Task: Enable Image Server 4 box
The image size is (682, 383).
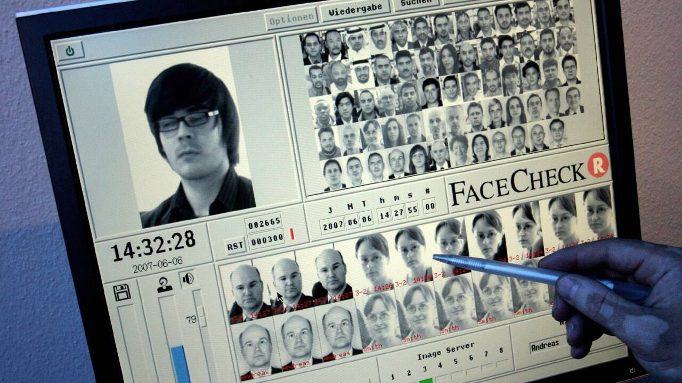Action: tap(442, 377)
